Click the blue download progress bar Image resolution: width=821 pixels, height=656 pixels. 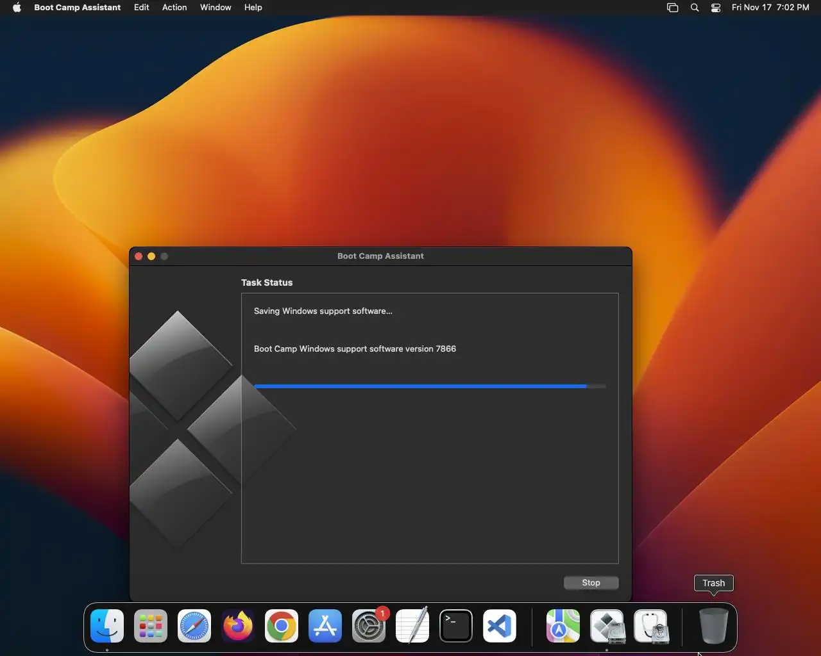[x=430, y=386]
